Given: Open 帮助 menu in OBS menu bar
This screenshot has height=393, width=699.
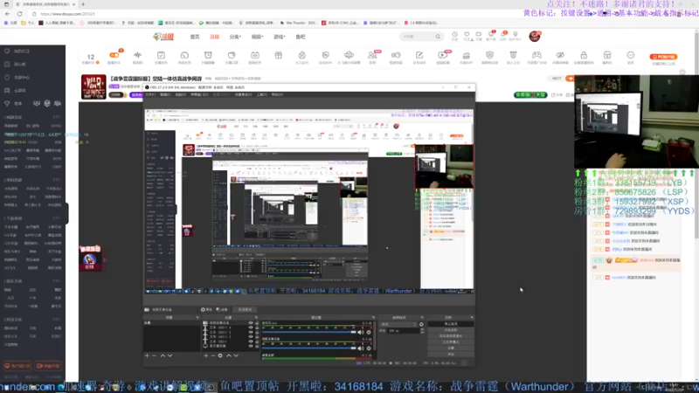Looking at the screenshot, I should 277,94.
